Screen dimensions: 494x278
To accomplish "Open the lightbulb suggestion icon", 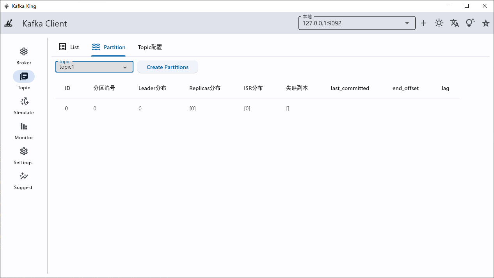I will click(x=470, y=23).
